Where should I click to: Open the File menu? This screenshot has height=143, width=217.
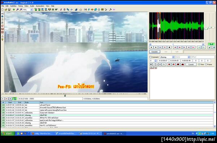pos(3,6)
